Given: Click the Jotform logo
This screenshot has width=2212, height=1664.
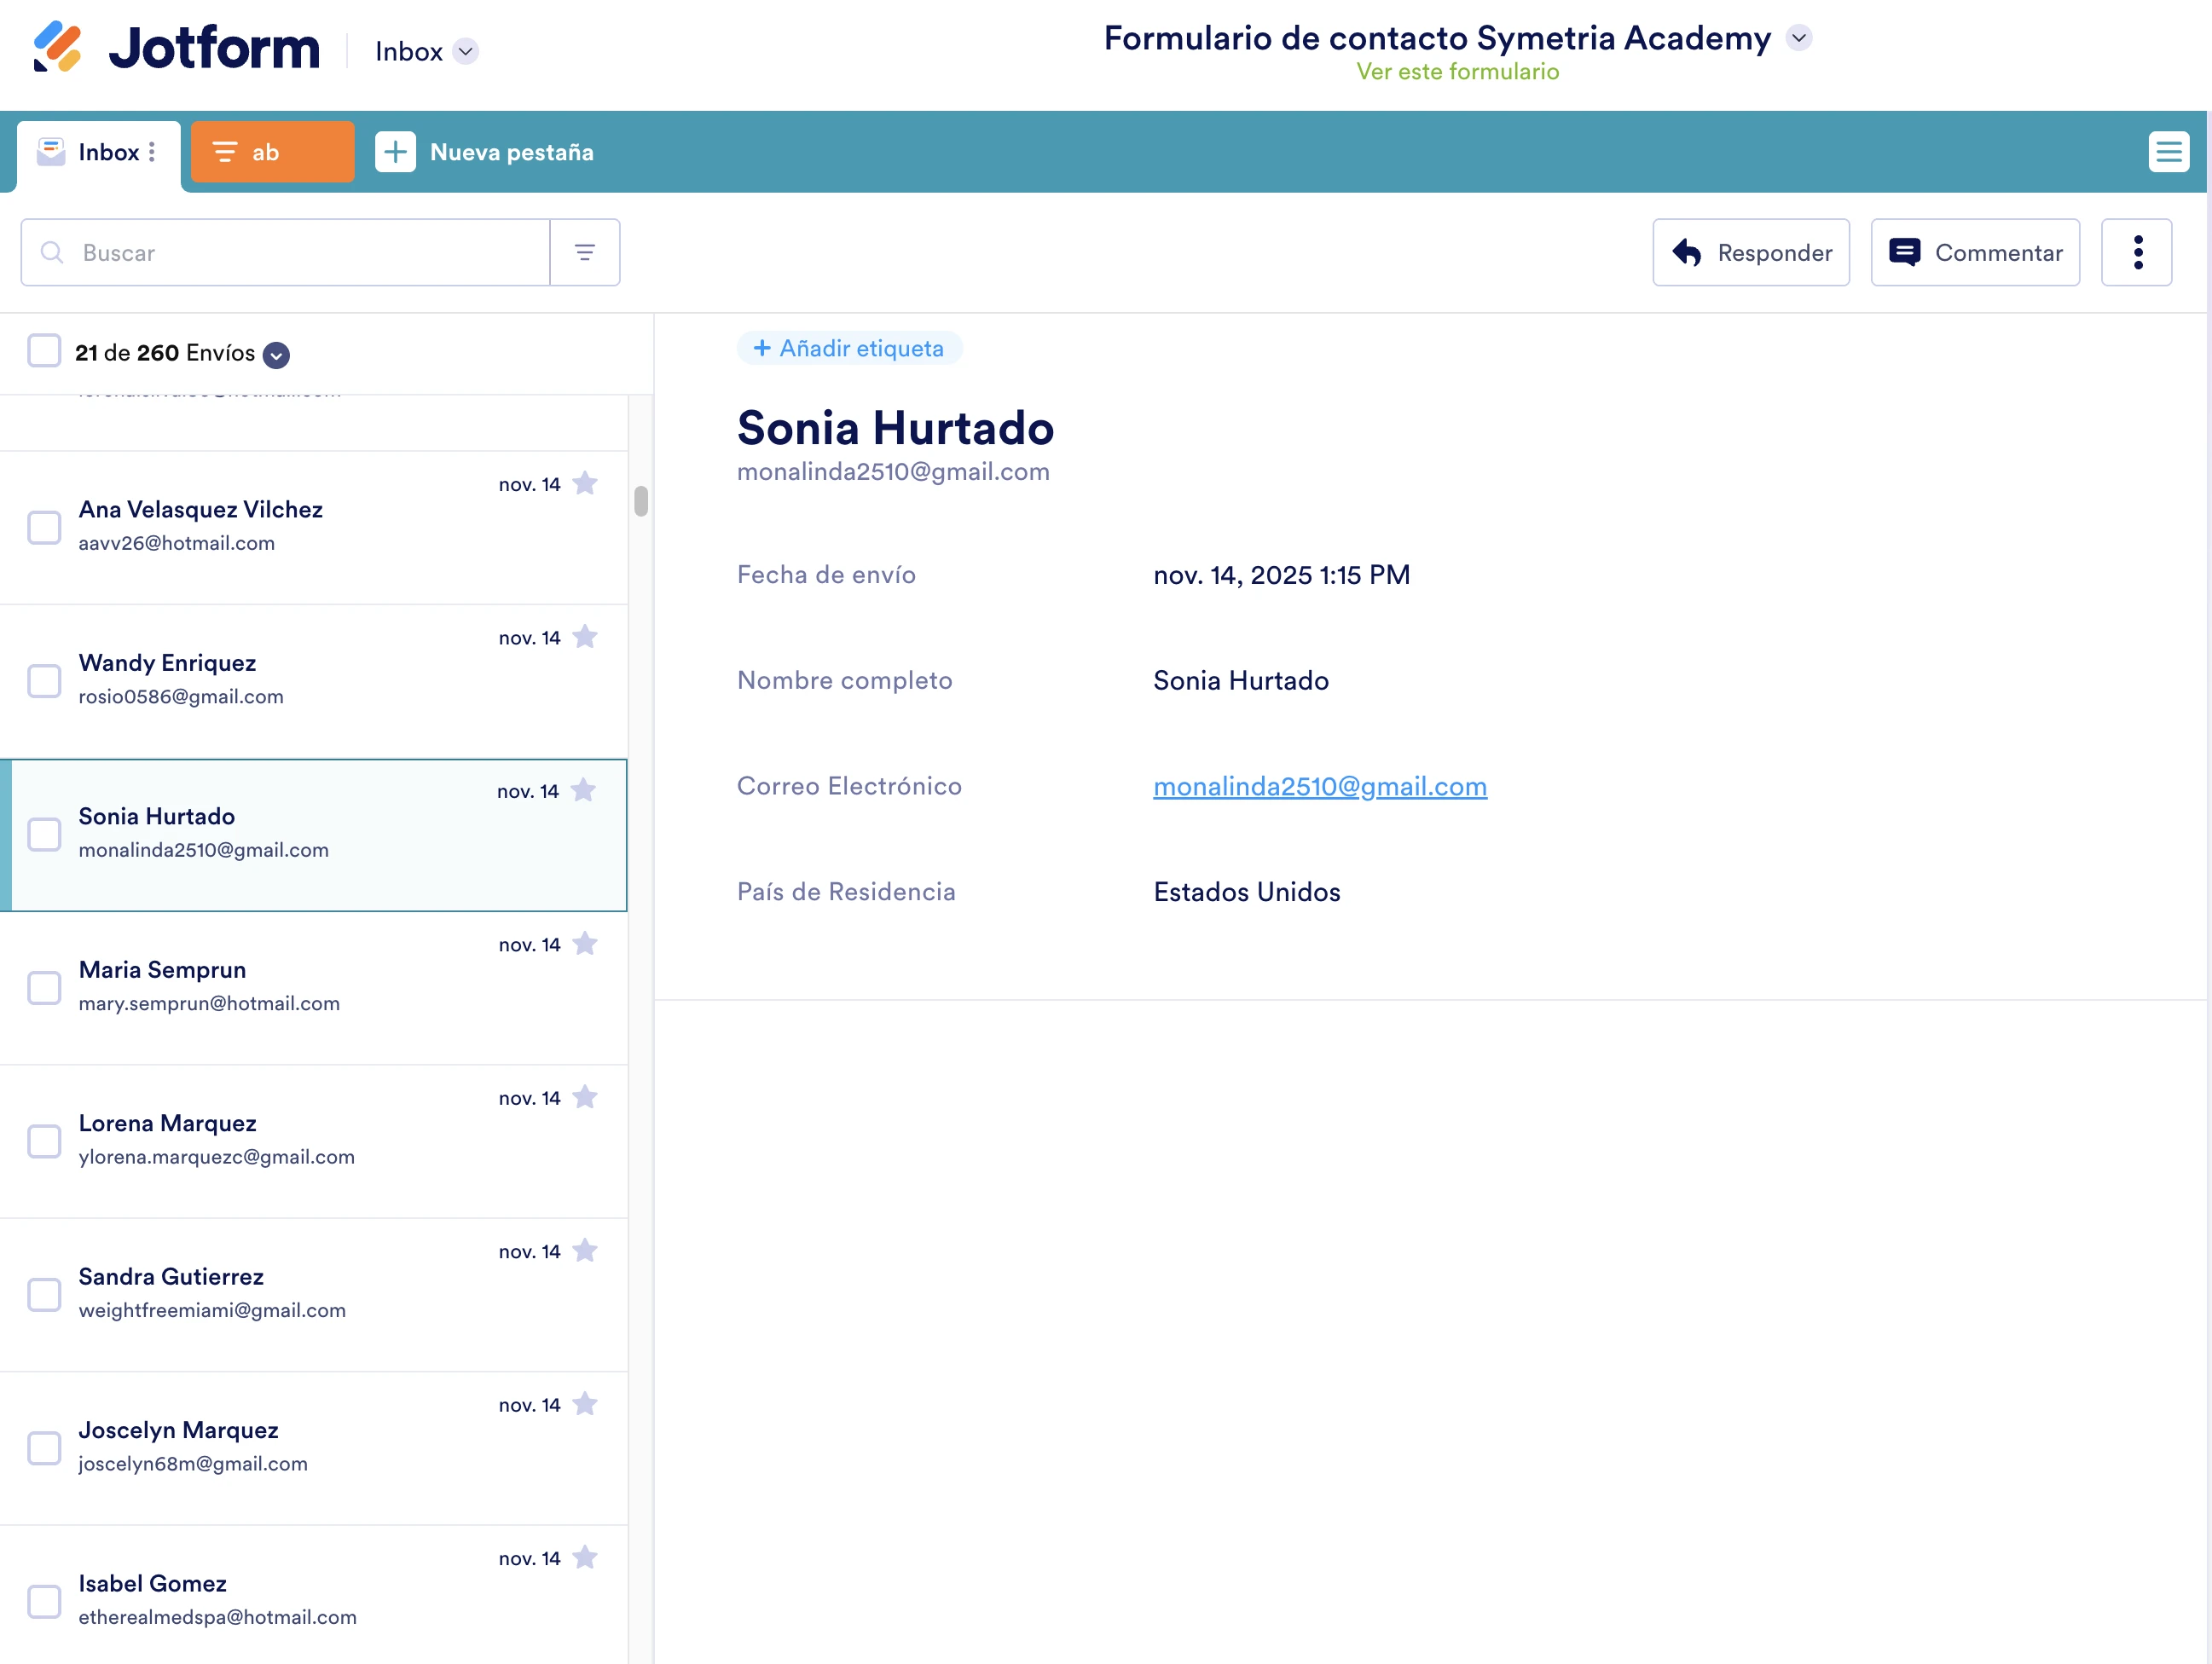Looking at the screenshot, I should tap(175, 46).
